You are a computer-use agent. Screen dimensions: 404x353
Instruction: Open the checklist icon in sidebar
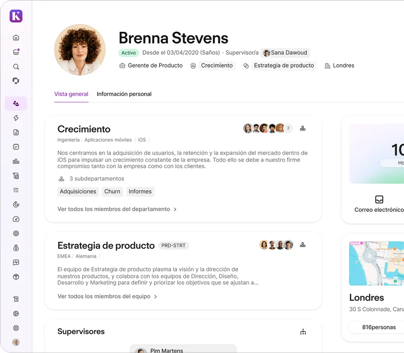click(16, 190)
